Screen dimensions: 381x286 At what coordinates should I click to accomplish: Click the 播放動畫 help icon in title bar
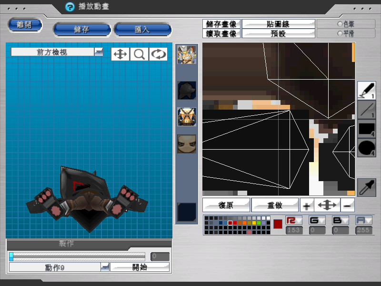click(70, 7)
